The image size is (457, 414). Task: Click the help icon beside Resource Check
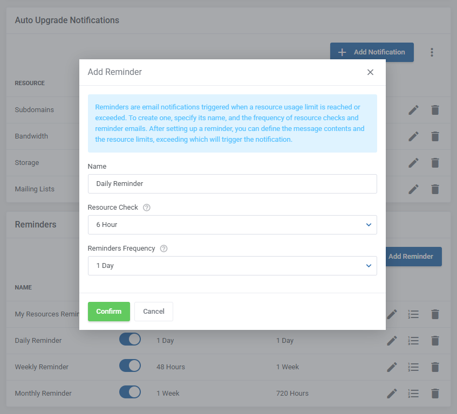(x=147, y=207)
